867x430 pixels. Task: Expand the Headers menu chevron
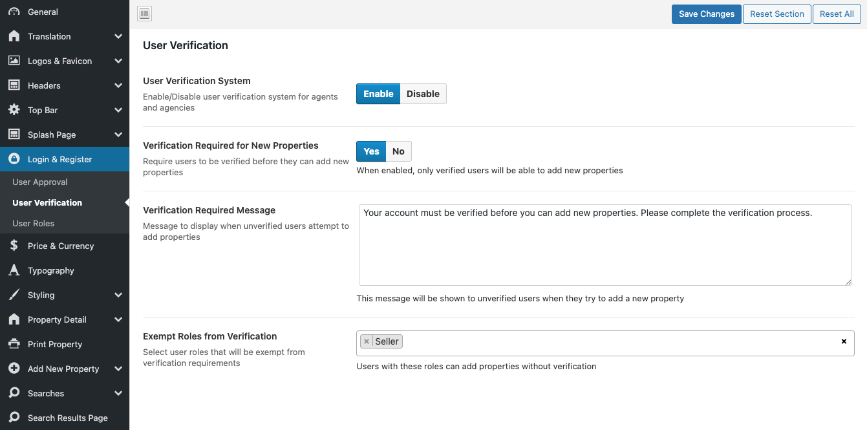click(118, 85)
